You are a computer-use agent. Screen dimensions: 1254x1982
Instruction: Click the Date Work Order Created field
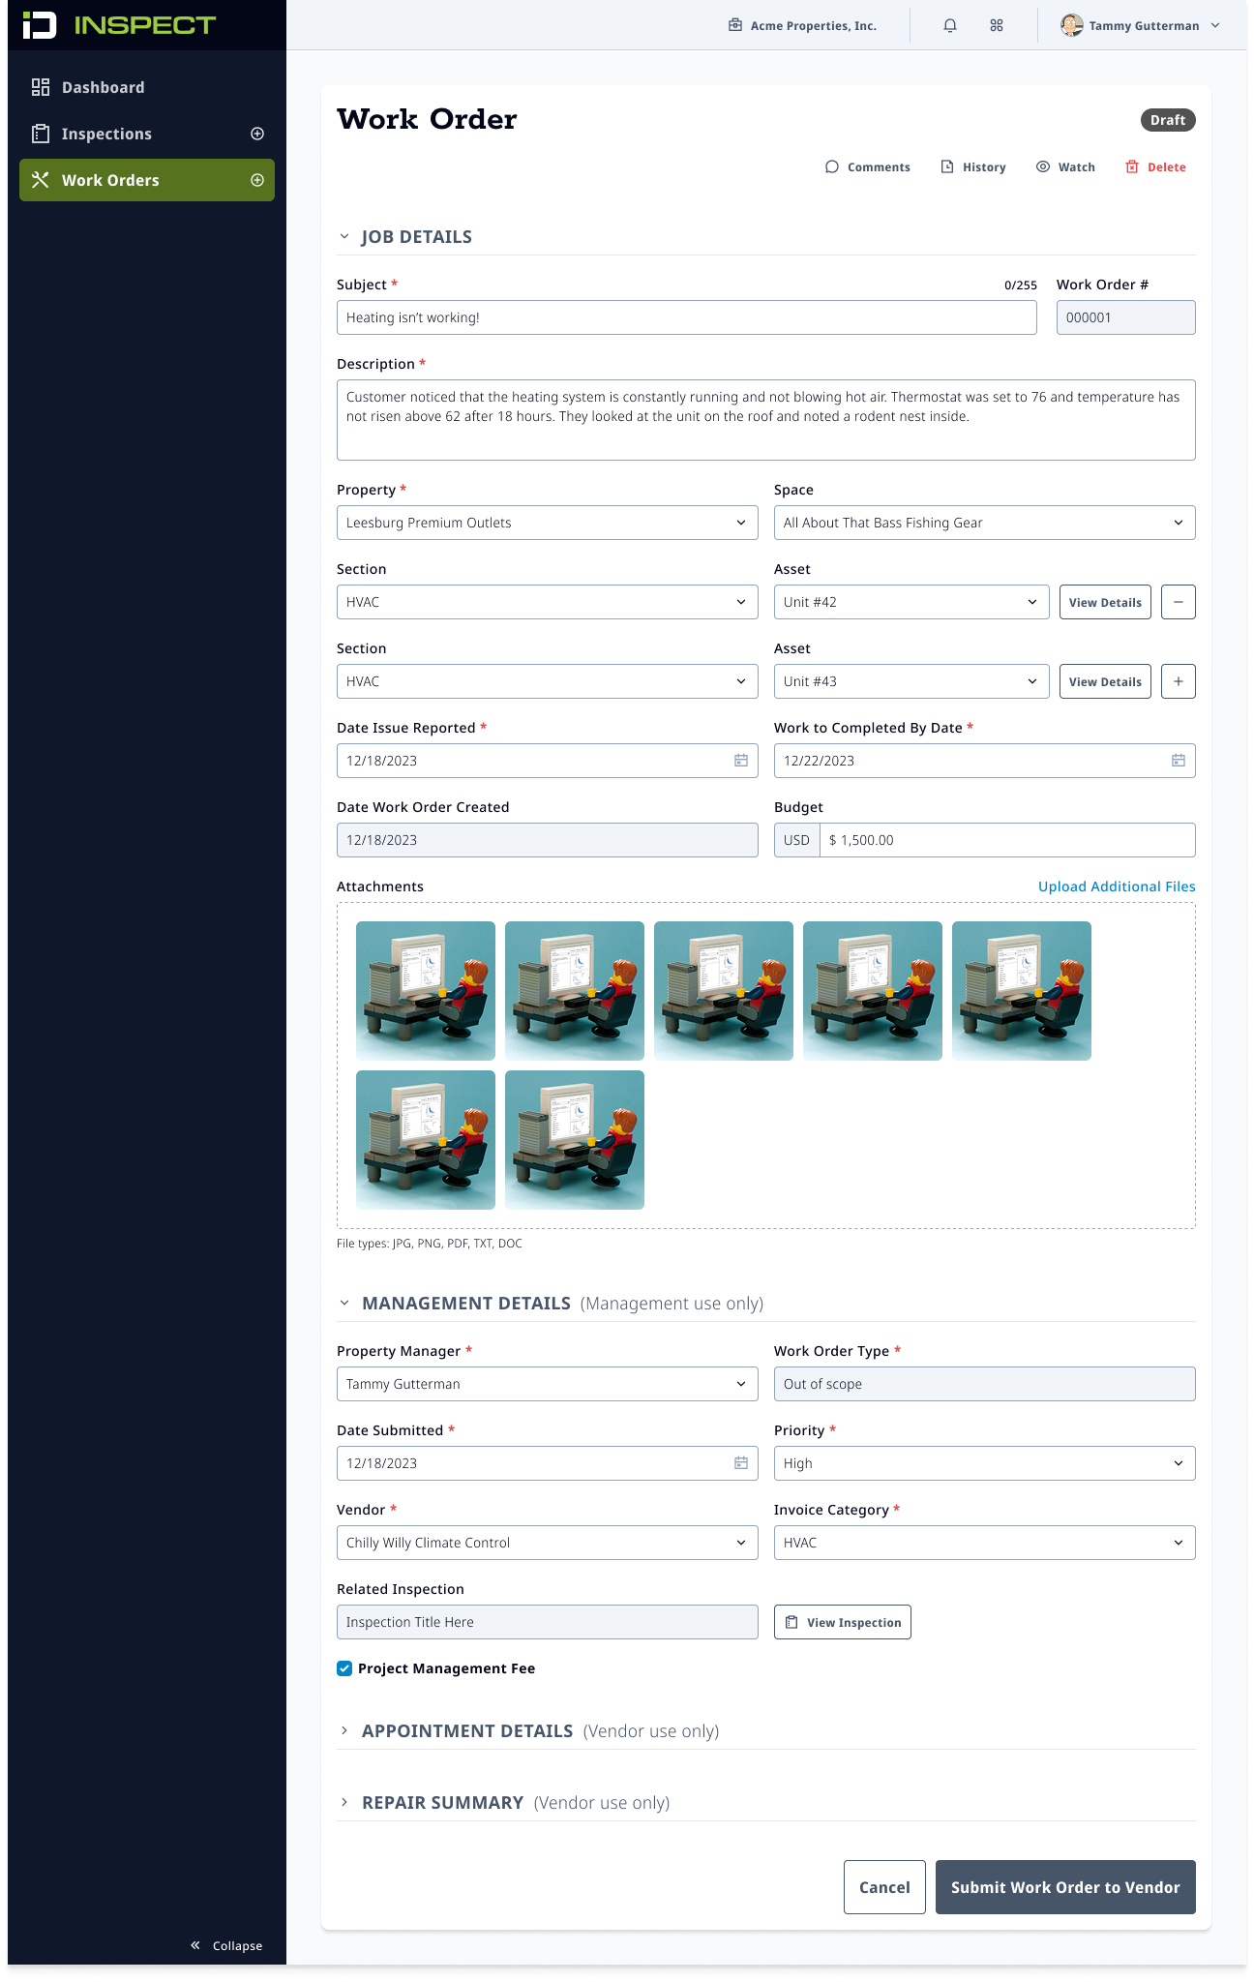point(548,840)
